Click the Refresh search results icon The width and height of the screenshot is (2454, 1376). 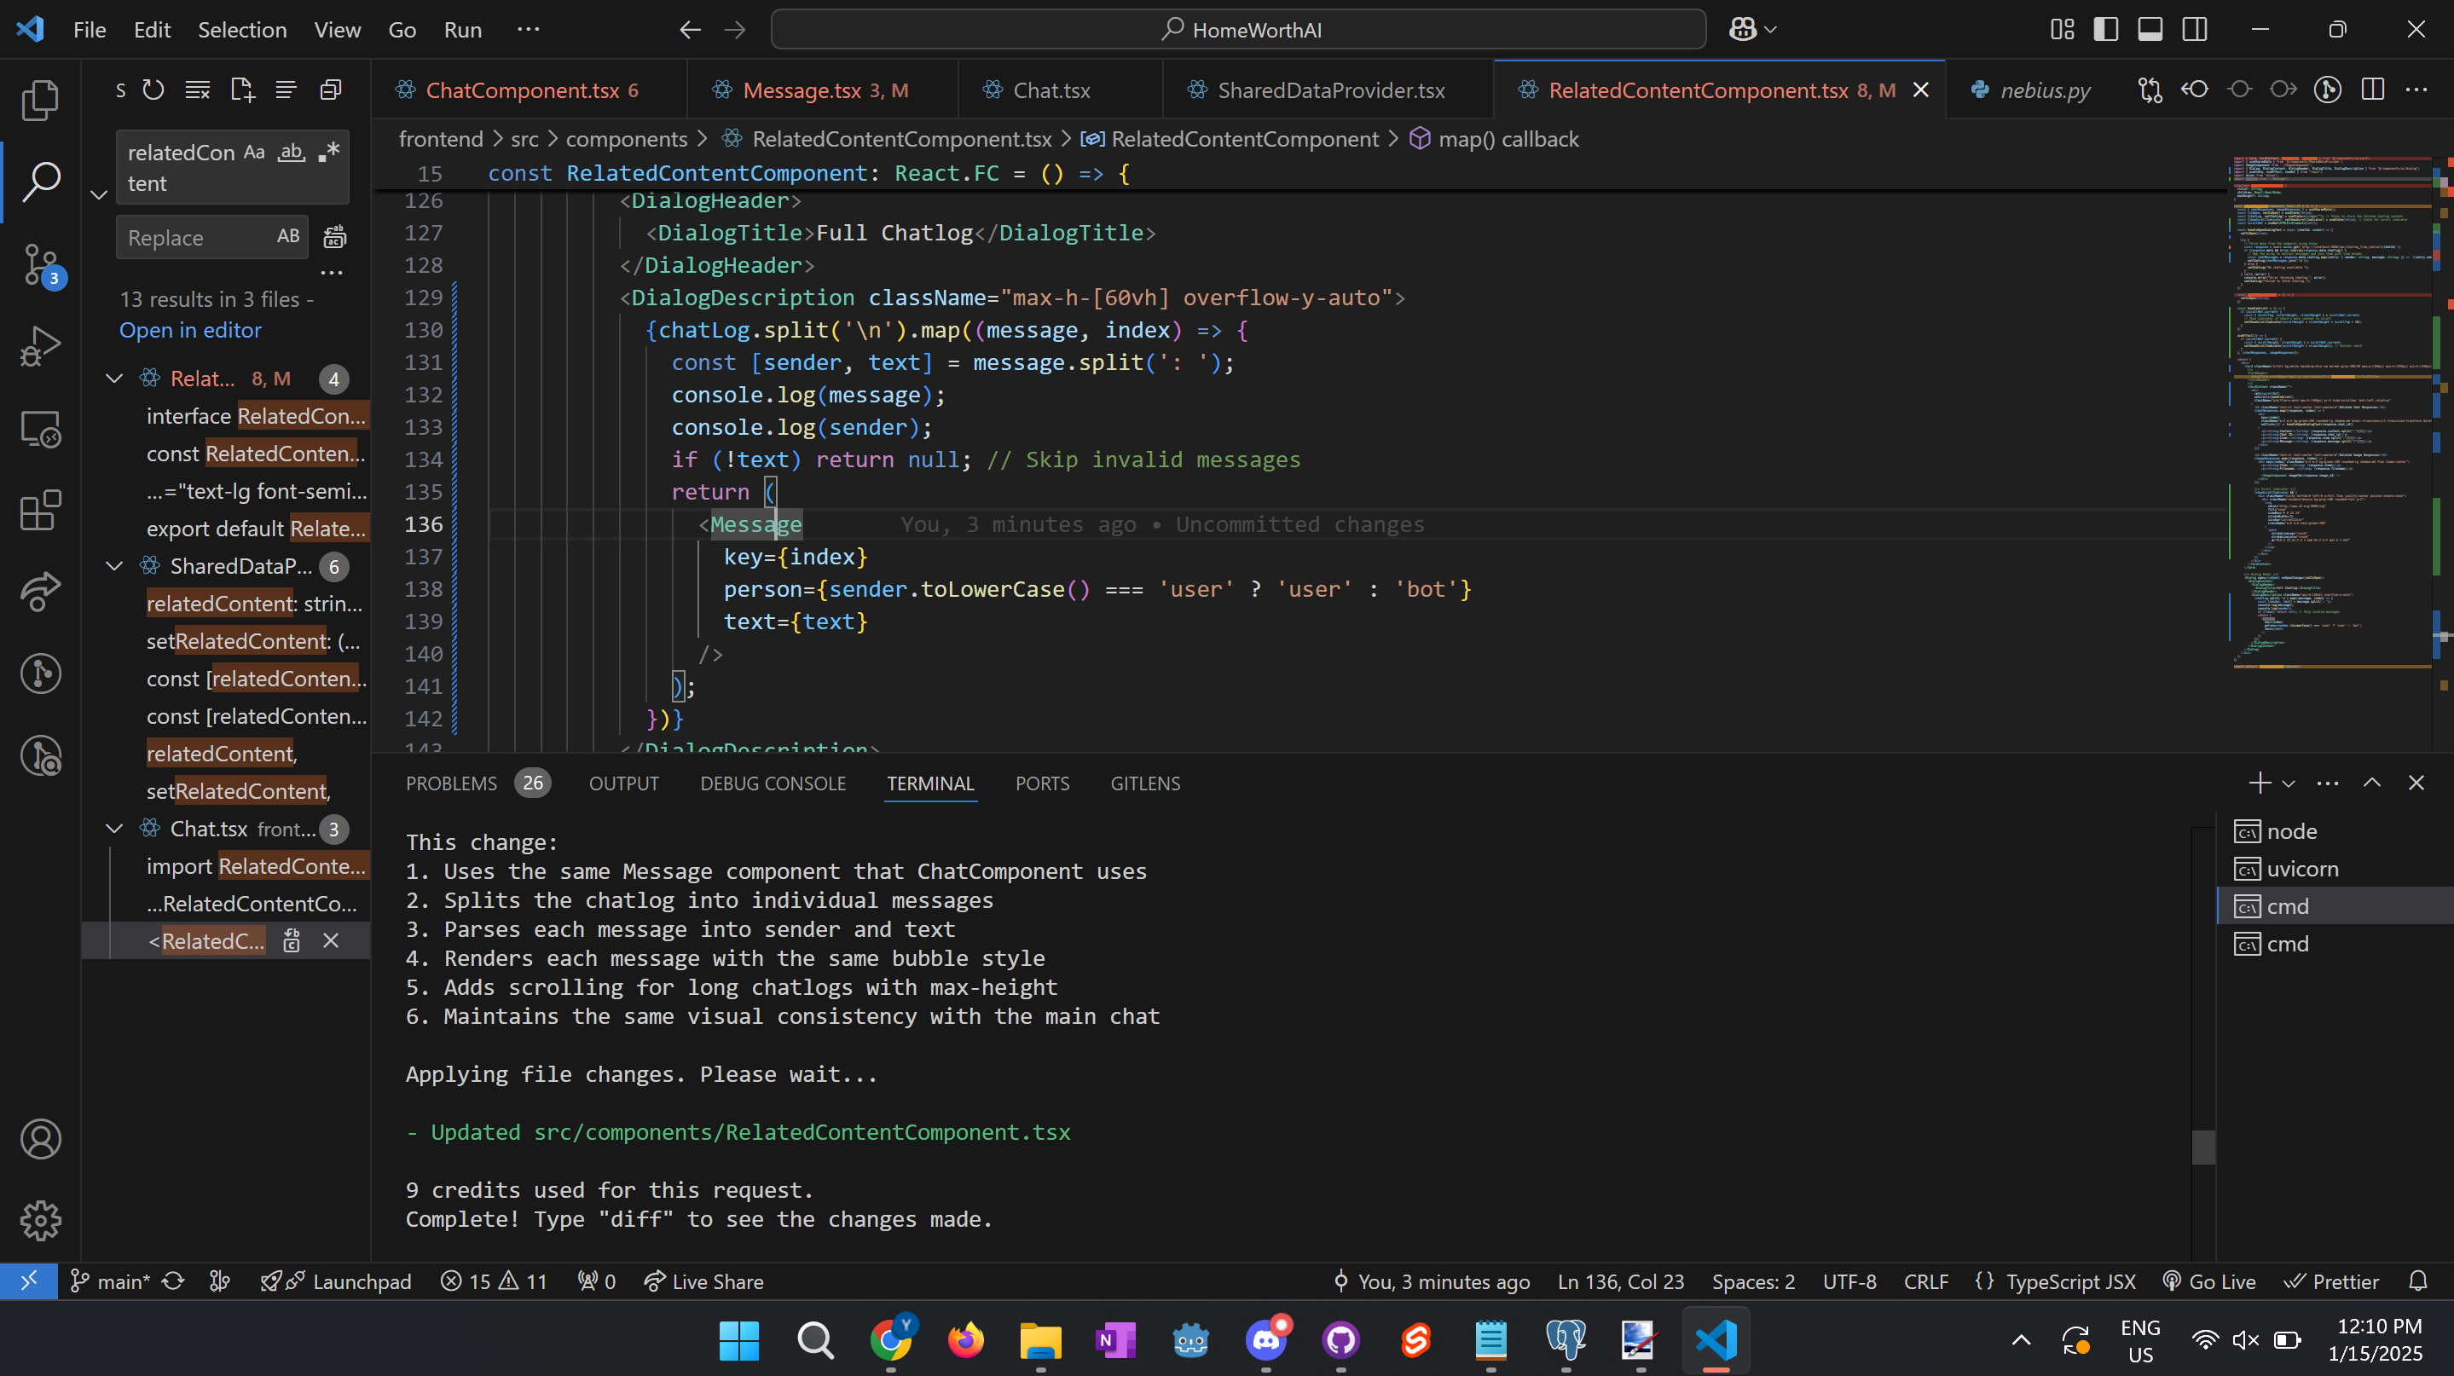pyautogui.click(x=153, y=90)
